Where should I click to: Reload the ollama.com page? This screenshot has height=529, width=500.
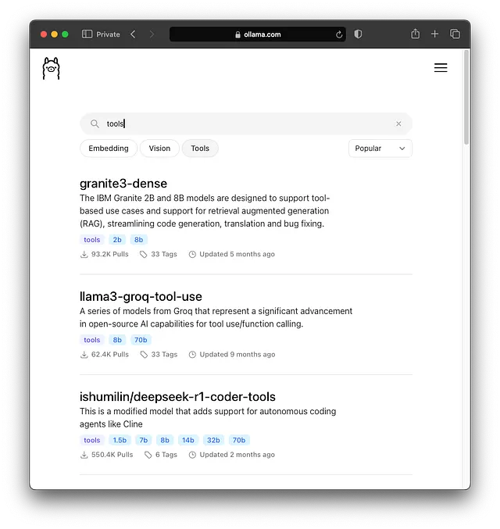(x=339, y=34)
